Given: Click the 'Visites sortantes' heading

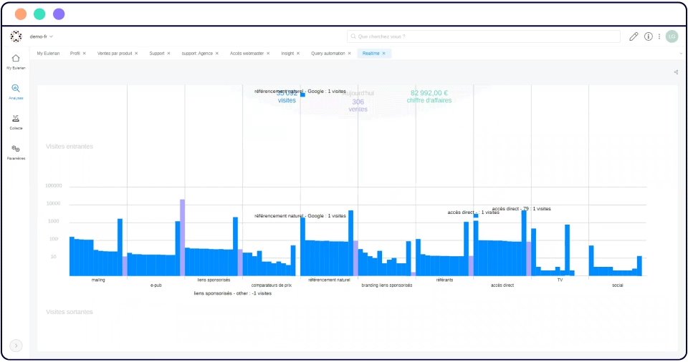Looking at the screenshot, I should tap(70, 312).
